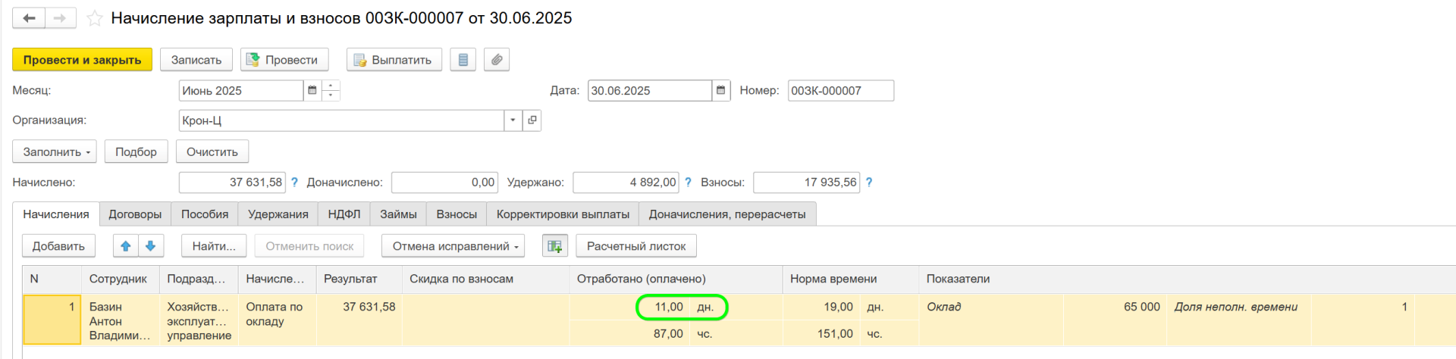Select the Результат column header

[359, 279]
